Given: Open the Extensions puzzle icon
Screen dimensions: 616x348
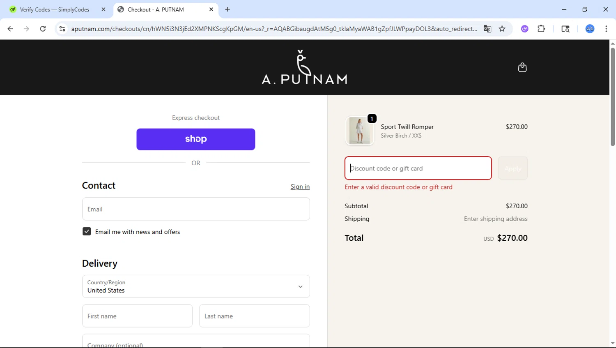Looking at the screenshot, I should (x=541, y=29).
